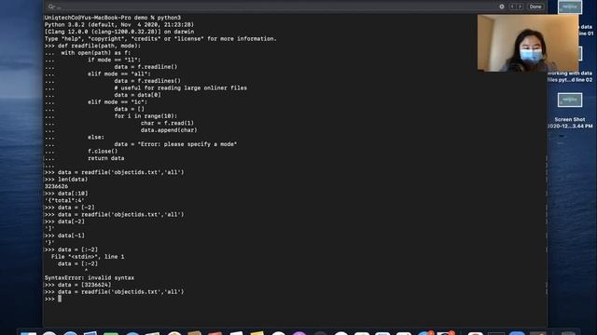Click the 'Type "help", "copyright"' info line
The image size is (597, 335).
[x=160, y=39]
